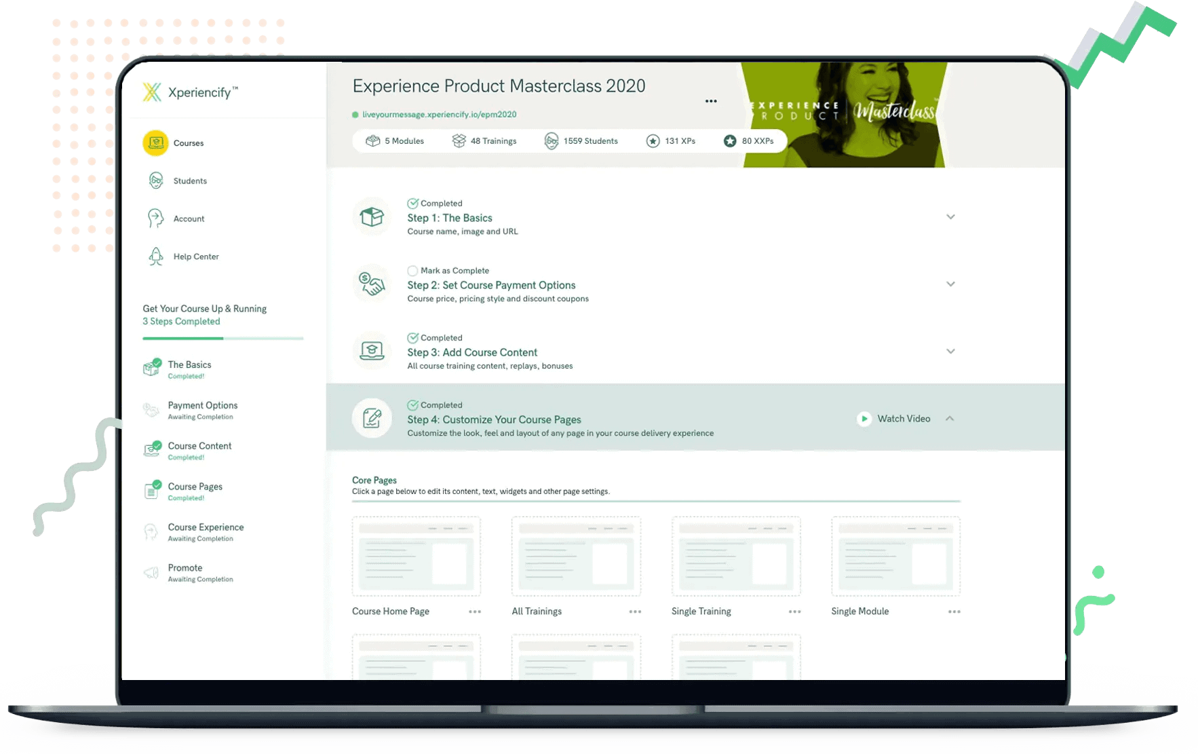Click Course Pages checklist icon in sidebar
This screenshot has height=754, width=1198.
pyautogui.click(x=152, y=489)
